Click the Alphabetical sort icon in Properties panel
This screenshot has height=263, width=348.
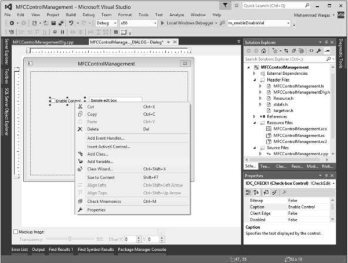(x=256, y=192)
